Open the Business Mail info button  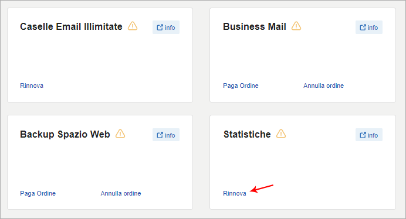(x=368, y=27)
